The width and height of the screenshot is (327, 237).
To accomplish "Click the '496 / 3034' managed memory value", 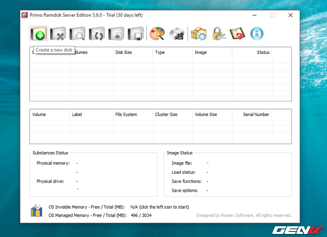I will pyautogui.click(x=141, y=216).
